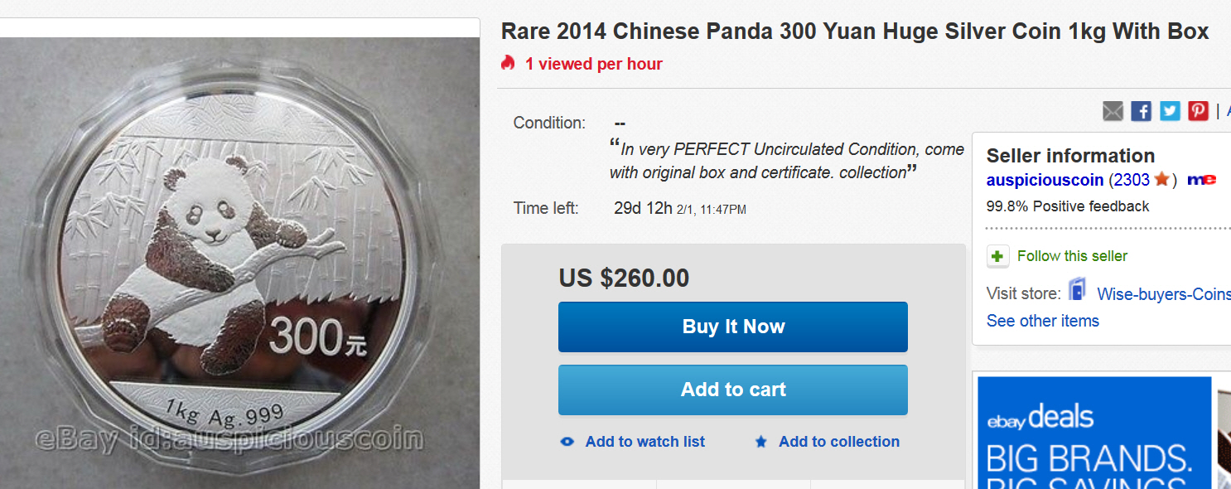Click the orange feedback star beside seller score
Viewport: 1231px width, 489px height.
(x=1161, y=179)
